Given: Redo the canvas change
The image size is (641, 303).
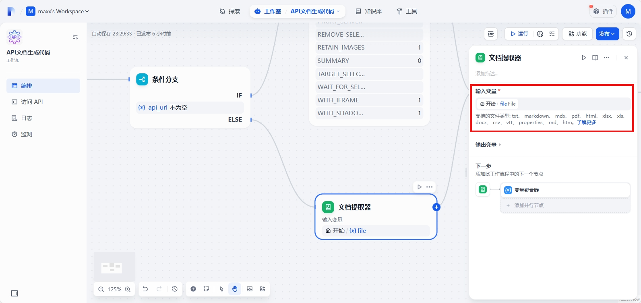Looking at the screenshot, I should (x=159, y=289).
